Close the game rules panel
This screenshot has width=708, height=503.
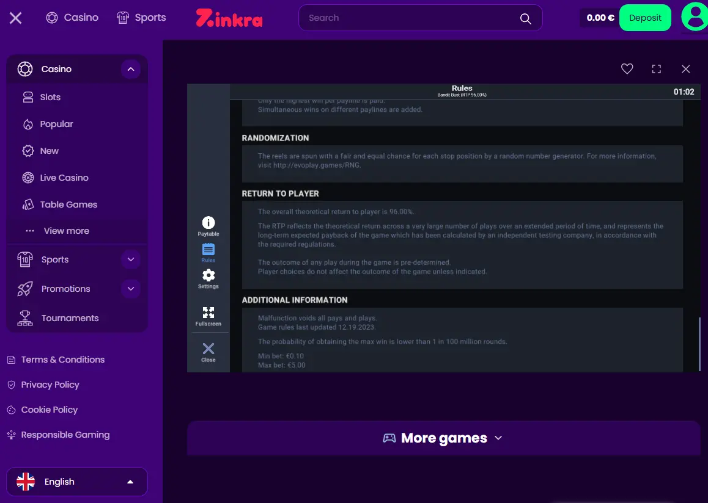[x=208, y=352]
